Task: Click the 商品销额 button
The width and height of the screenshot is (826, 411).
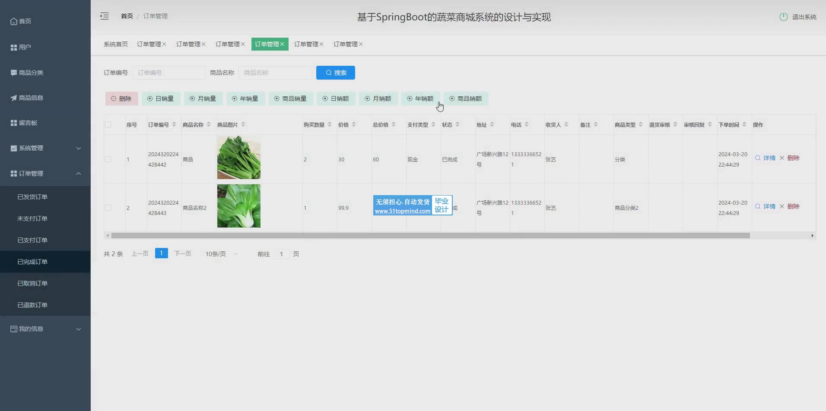Action: (x=466, y=98)
